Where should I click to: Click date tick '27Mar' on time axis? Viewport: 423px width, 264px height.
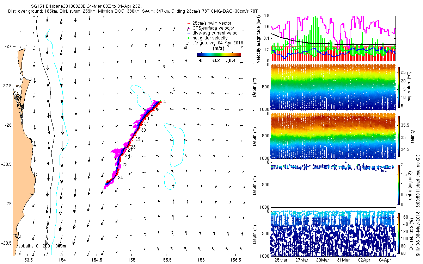tap(302, 260)
